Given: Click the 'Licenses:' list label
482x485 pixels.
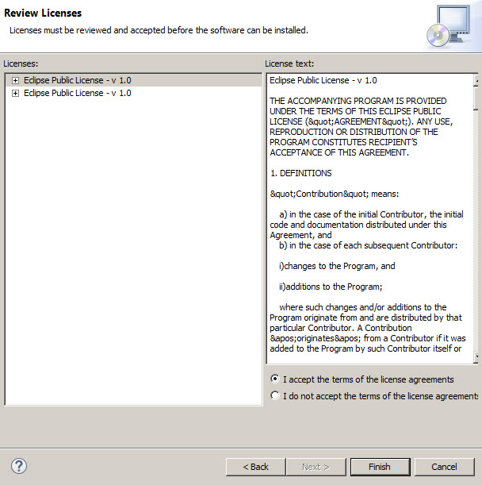Looking at the screenshot, I should click(x=21, y=64).
